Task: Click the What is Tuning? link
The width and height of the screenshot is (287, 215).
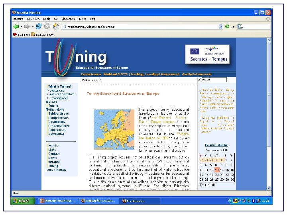Action: point(60,86)
